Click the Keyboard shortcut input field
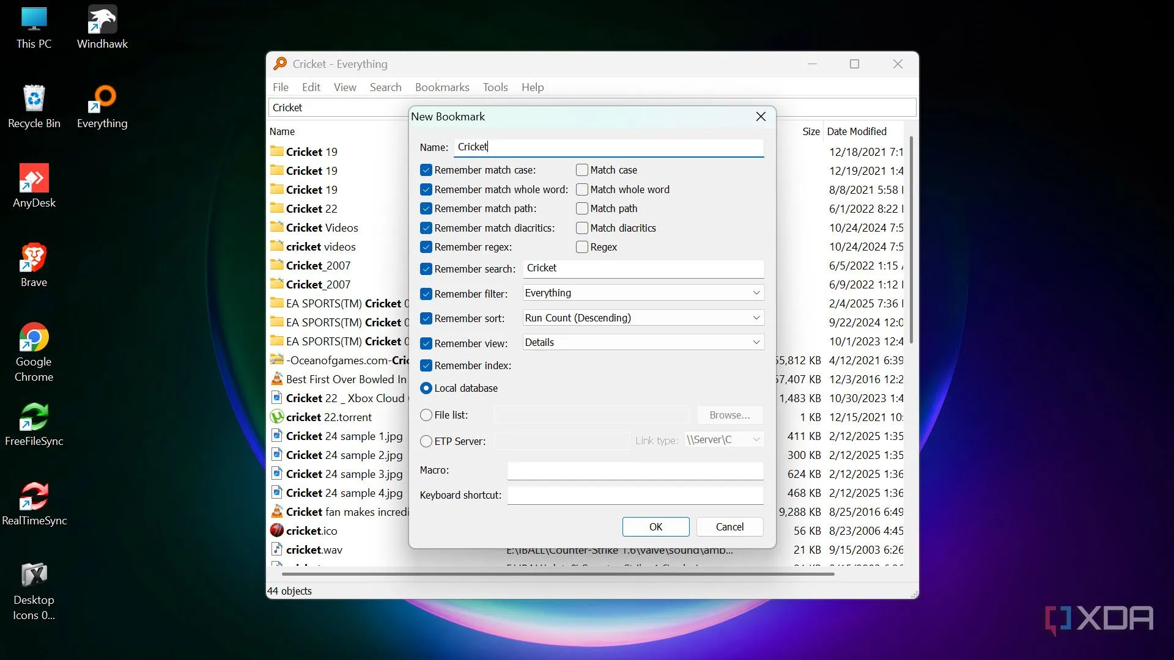The image size is (1174, 660). point(635,495)
